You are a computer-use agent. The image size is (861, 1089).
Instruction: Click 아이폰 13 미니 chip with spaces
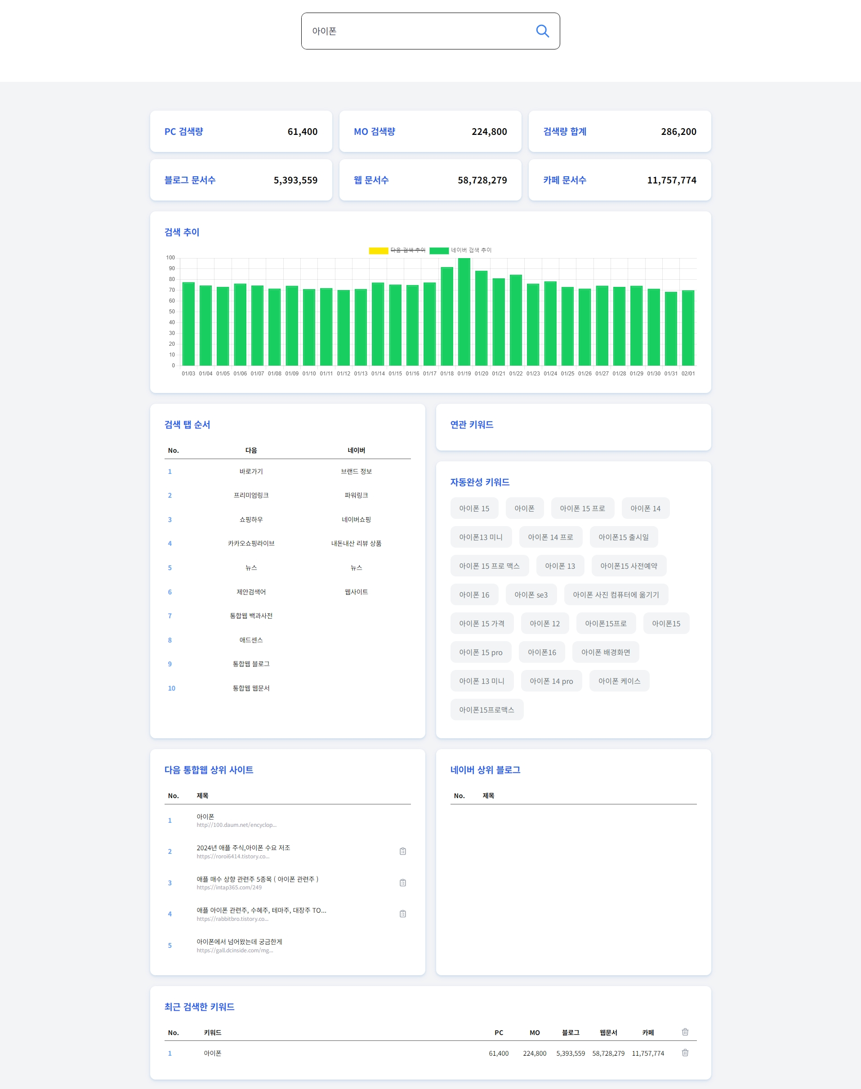(482, 681)
